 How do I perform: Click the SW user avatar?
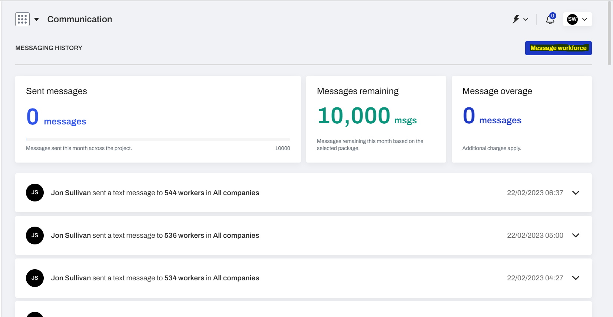[572, 19]
